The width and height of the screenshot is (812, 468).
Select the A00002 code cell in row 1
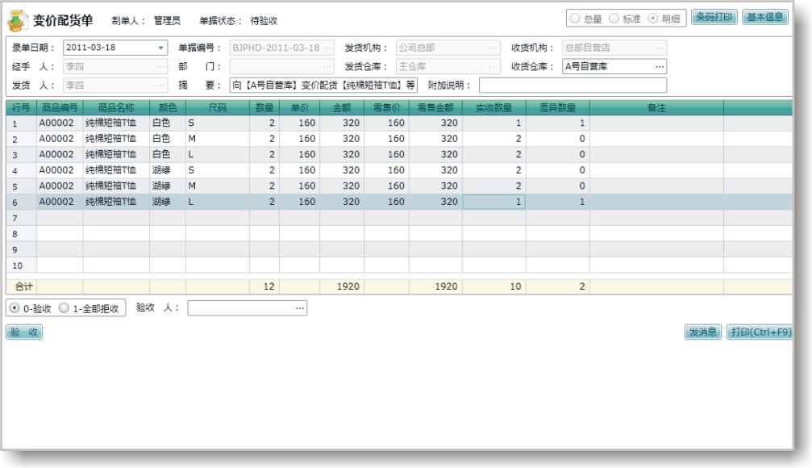click(x=60, y=123)
